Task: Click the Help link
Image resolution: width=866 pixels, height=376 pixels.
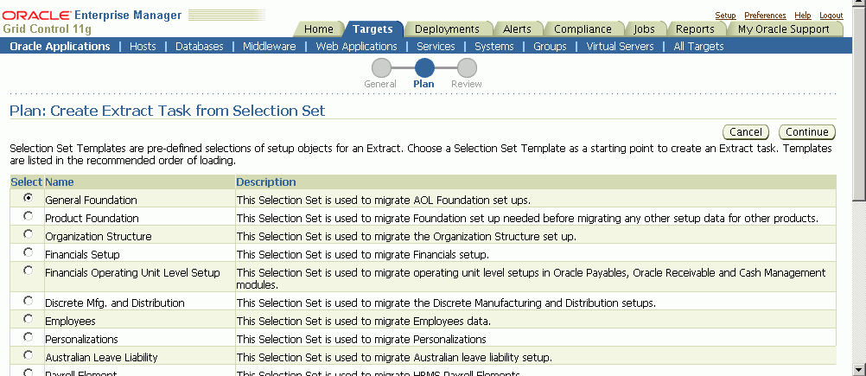Action: click(x=803, y=16)
